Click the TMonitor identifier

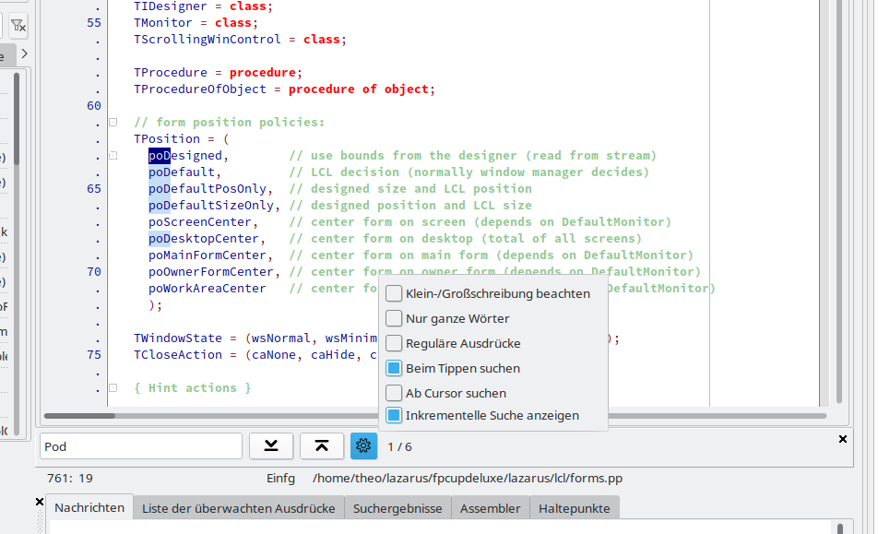click(x=163, y=23)
